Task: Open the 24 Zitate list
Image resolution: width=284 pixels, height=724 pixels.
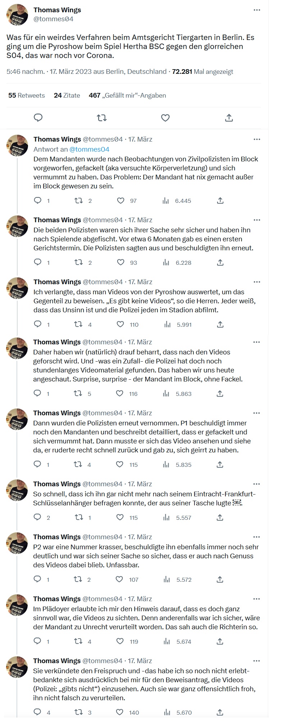Action: tap(67, 95)
